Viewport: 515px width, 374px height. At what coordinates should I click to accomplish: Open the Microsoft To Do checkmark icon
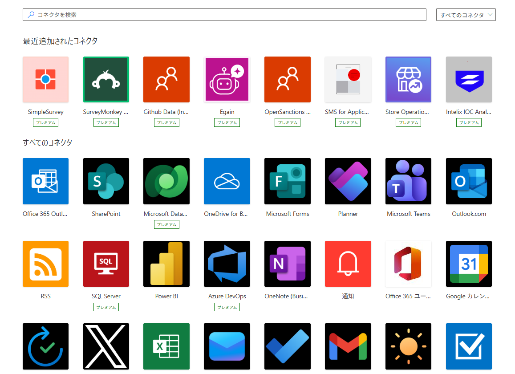(288, 346)
